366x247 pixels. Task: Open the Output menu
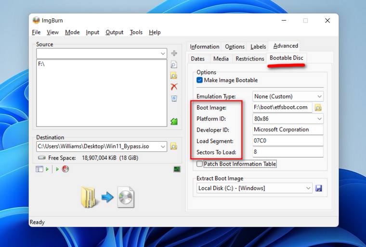(115, 32)
